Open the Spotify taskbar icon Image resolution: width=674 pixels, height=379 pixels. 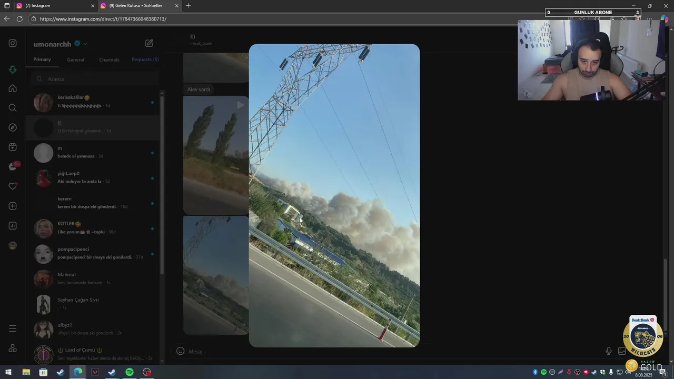(x=130, y=372)
